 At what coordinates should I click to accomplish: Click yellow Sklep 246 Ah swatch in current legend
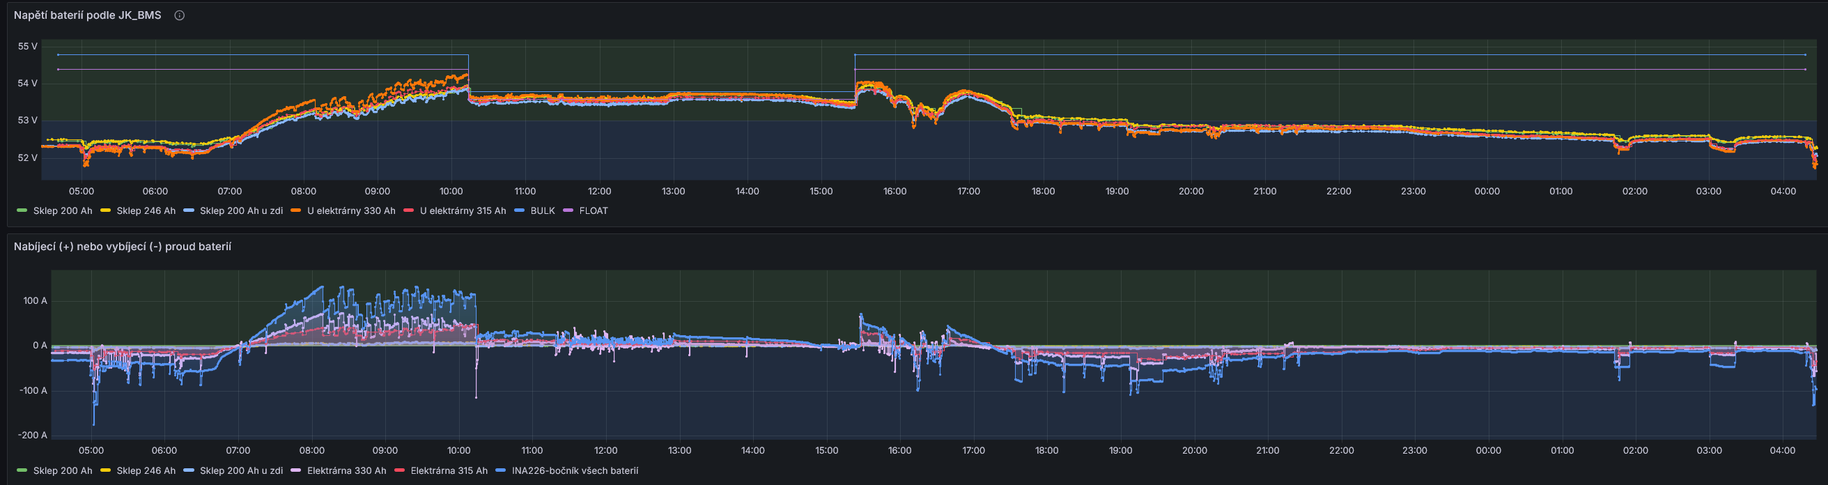(105, 471)
